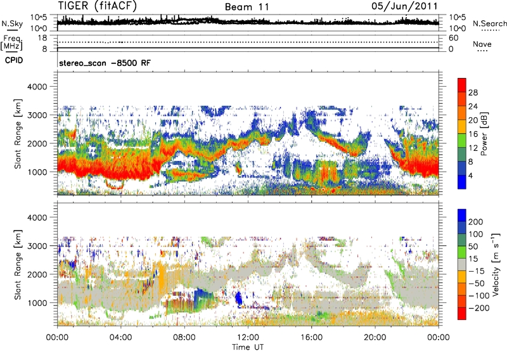Click the 12:00 time axis tick
The height and width of the screenshot is (351, 507).
pos(248,338)
